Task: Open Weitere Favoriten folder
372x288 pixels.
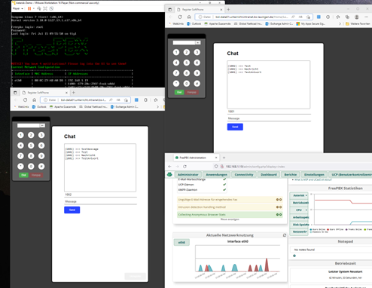Action: click(x=358, y=23)
